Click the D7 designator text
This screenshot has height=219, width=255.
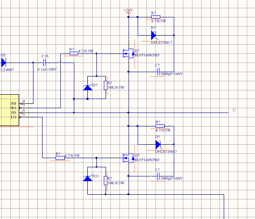(x=95, y=85)
